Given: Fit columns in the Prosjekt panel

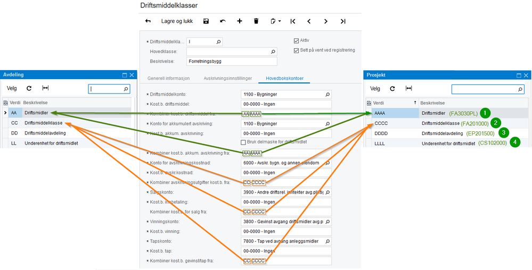Looking at the screenshot, I should point(408,89).
